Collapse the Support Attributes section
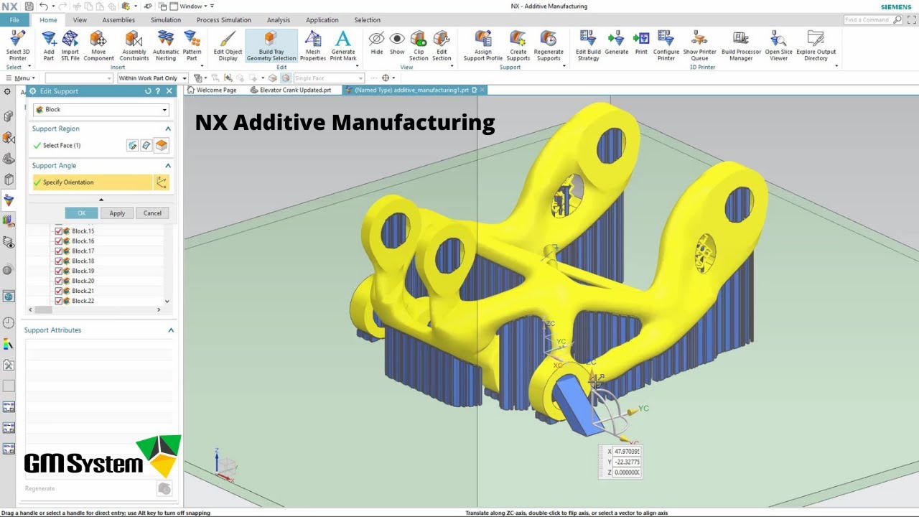 click(x=171, y=330)
